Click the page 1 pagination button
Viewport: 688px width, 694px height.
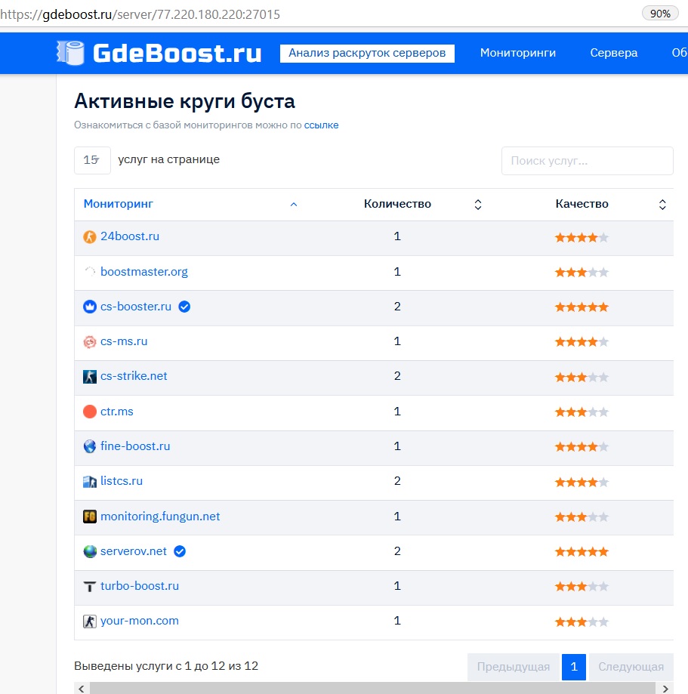574,667
